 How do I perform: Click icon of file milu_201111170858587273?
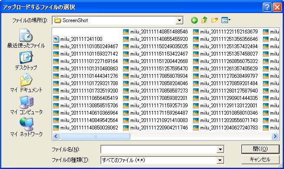point(126,91)
